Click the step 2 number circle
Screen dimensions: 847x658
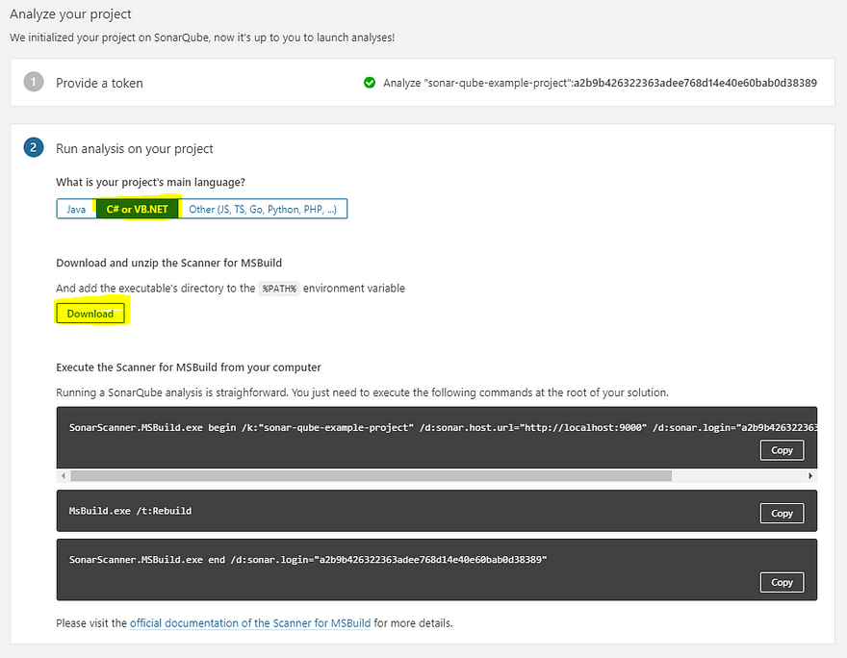click(x=34, y=147)
